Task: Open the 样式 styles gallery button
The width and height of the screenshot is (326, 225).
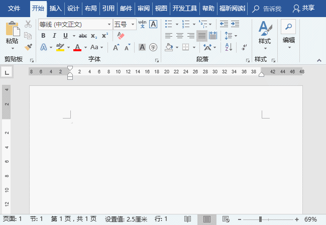Action: click(264, 33)
